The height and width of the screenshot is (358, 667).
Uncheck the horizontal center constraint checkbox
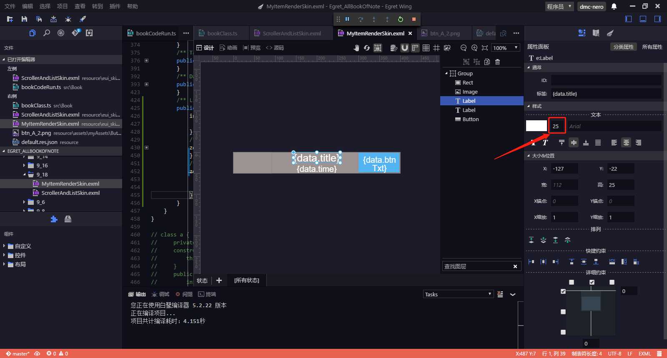592,282
